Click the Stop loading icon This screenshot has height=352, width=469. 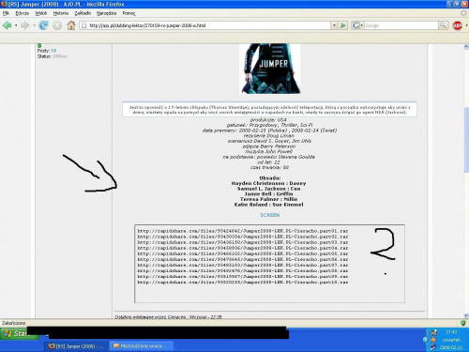57,25
